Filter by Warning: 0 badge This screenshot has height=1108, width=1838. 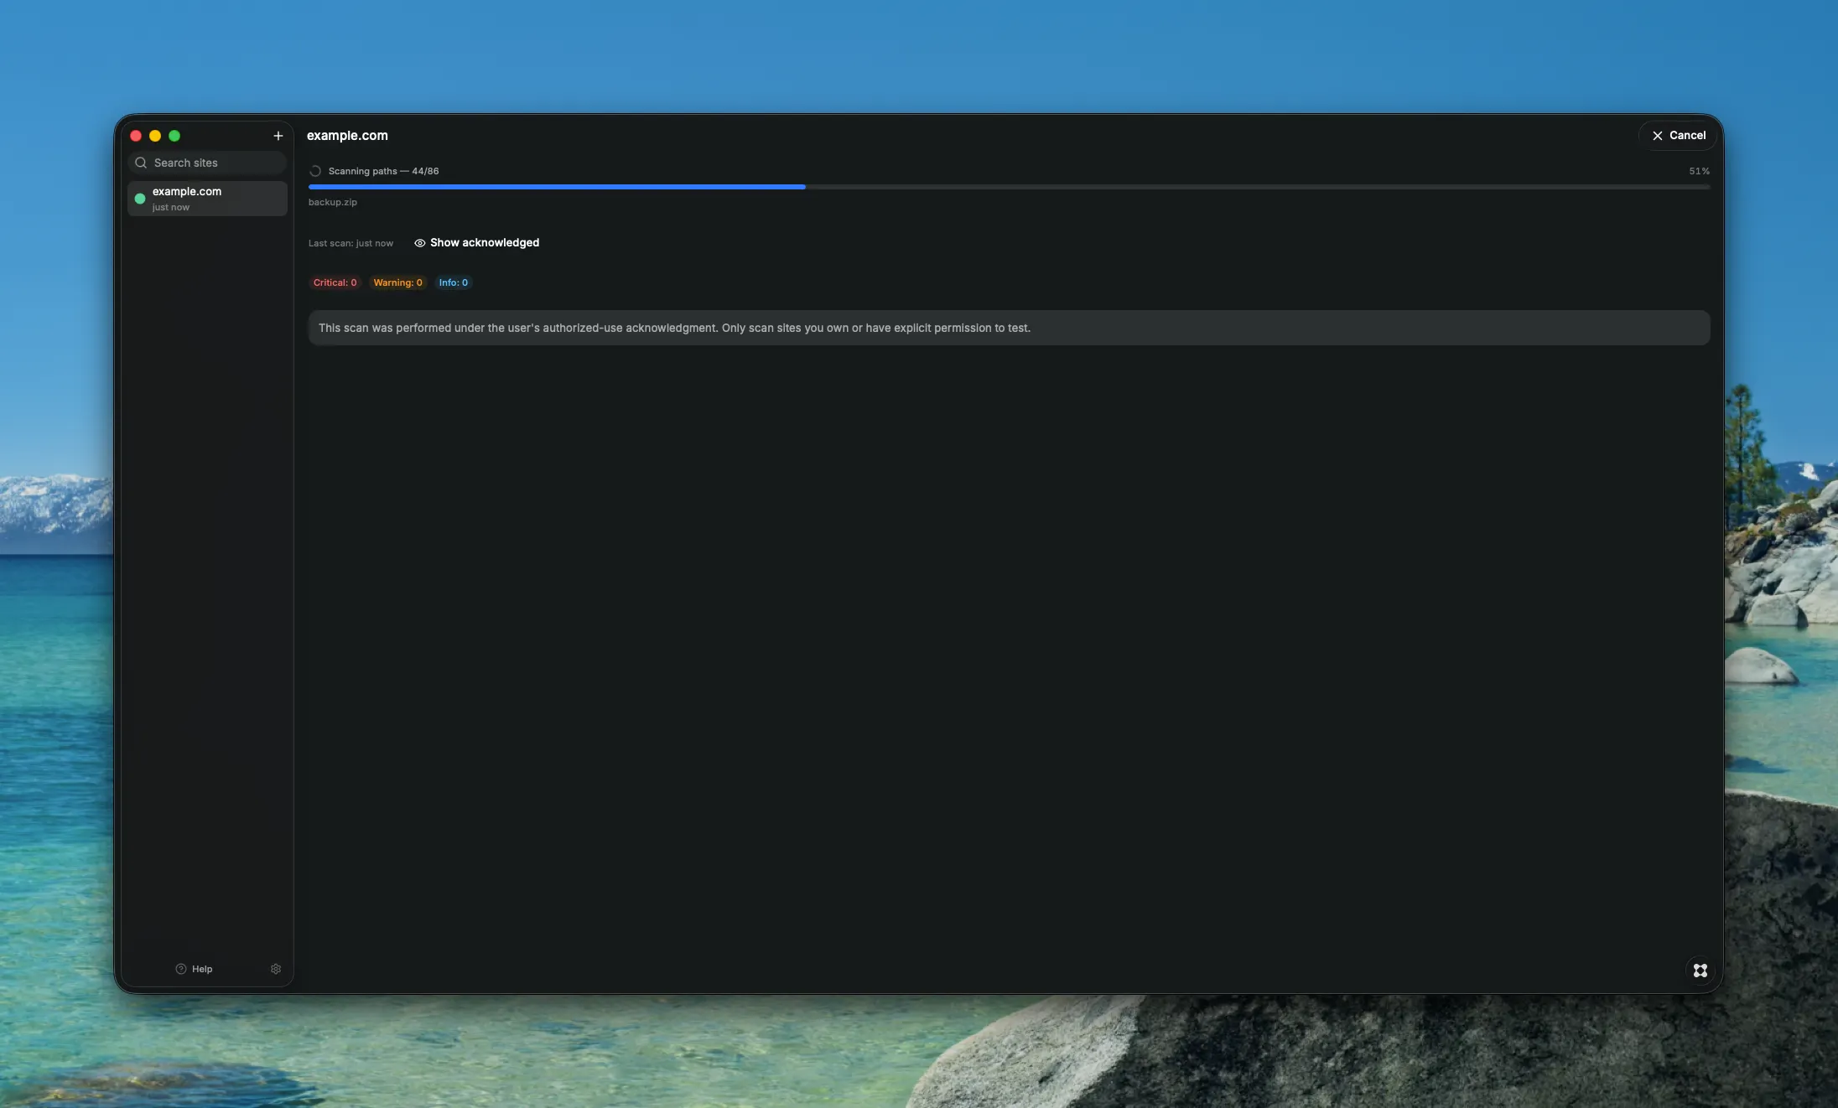[397, 282]
